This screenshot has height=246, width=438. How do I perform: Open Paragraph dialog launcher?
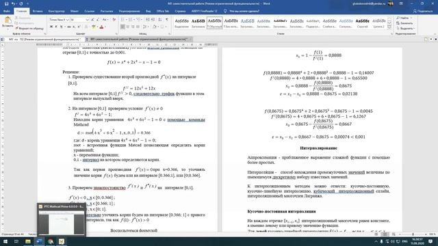[x=169, y=33]
